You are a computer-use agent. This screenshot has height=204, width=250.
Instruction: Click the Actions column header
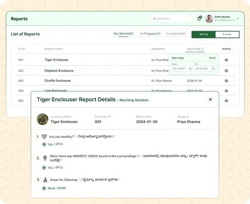click(226, 49)
